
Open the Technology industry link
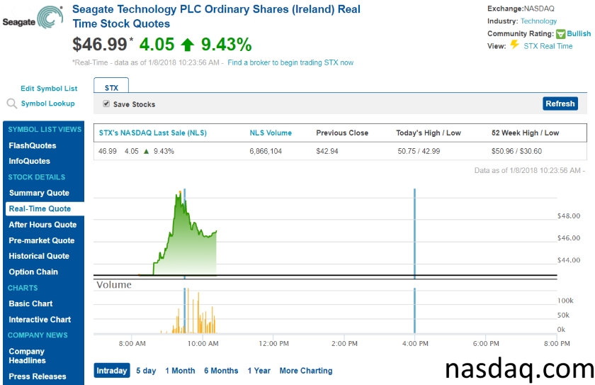[538, 21]
